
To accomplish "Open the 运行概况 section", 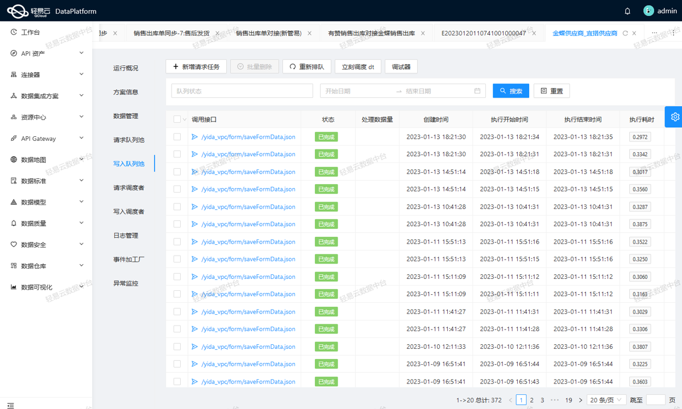I will pyautogui.click(x=126, y=68).
